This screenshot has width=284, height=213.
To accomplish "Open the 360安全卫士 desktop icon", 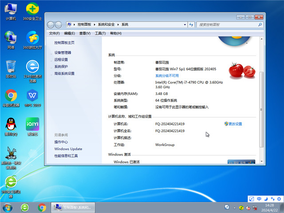I will pyautogui.click(x=32, y=12).
